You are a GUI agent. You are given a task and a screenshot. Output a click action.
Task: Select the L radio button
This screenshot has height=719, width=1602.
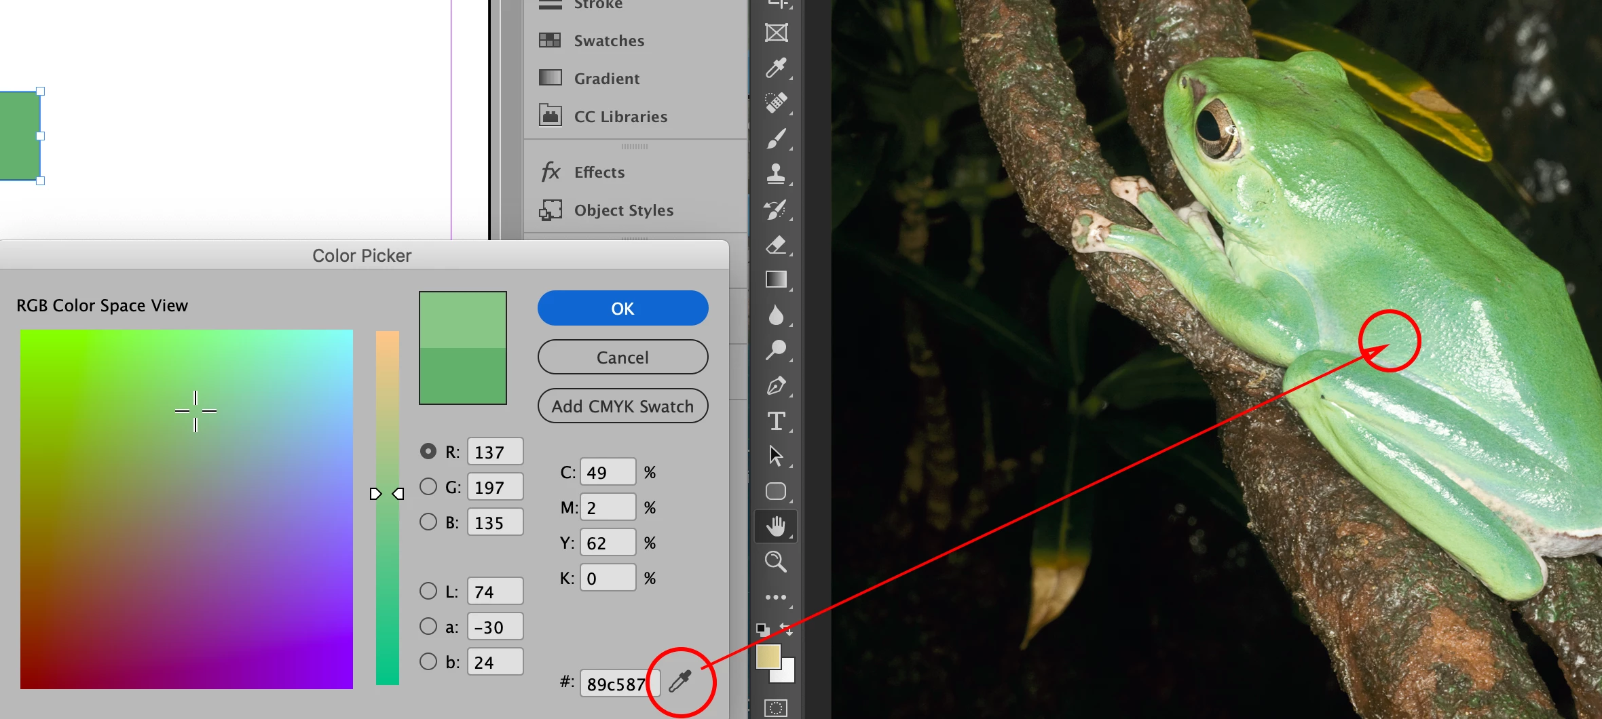(428, 591)
